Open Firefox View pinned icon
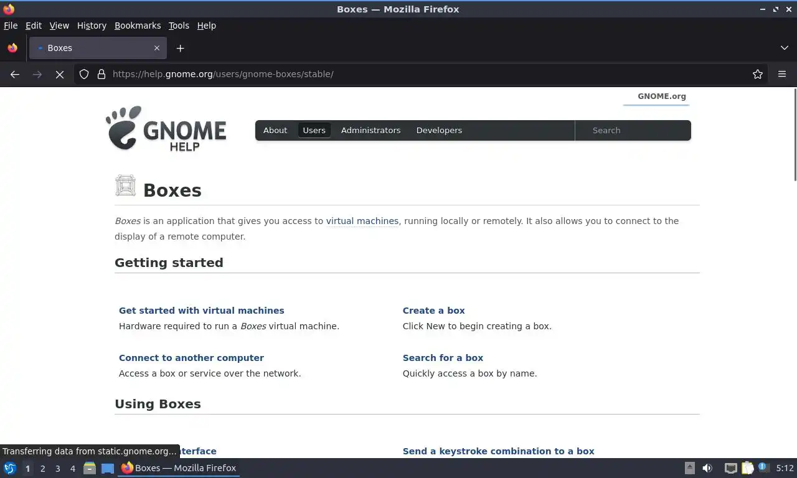The width and height of the screenshot is (797, 478). (x=12, y=48)
